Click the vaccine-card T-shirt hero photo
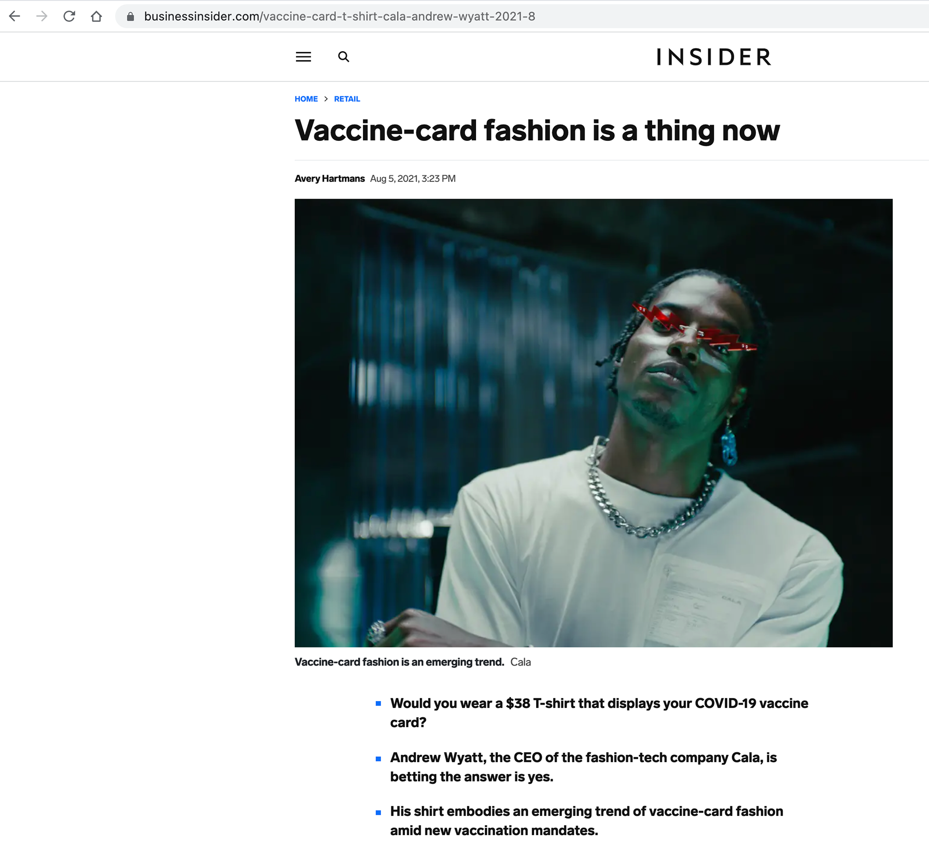This screenshot has height=856, width=929. (x=593, y=423)
